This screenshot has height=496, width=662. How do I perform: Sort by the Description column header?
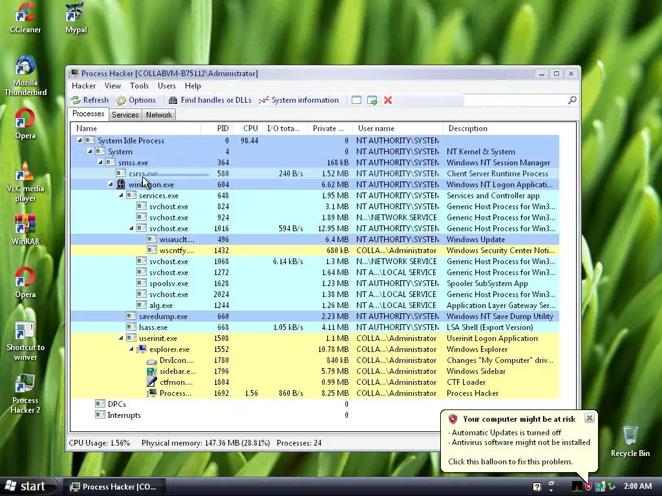pyautogui.click(x=502, y=129)
